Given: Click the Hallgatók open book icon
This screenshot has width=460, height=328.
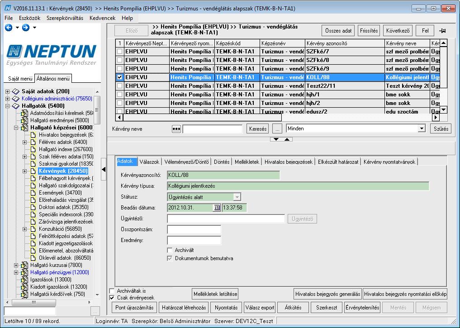Looking at the screenshot, I should click(x=16, y=106).
